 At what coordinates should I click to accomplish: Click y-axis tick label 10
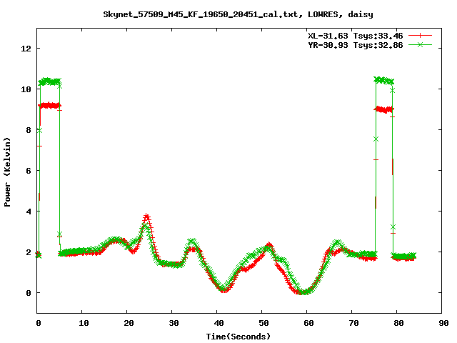click(x=26, y=89)
